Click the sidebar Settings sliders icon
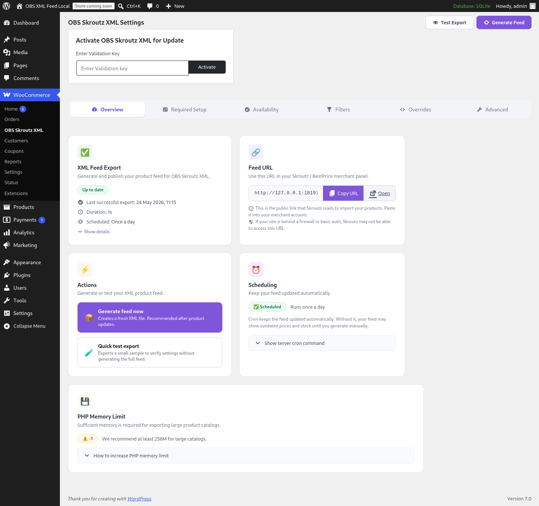Image resolution: width=539 pixels, height=506 pixels. pos(7,313)
